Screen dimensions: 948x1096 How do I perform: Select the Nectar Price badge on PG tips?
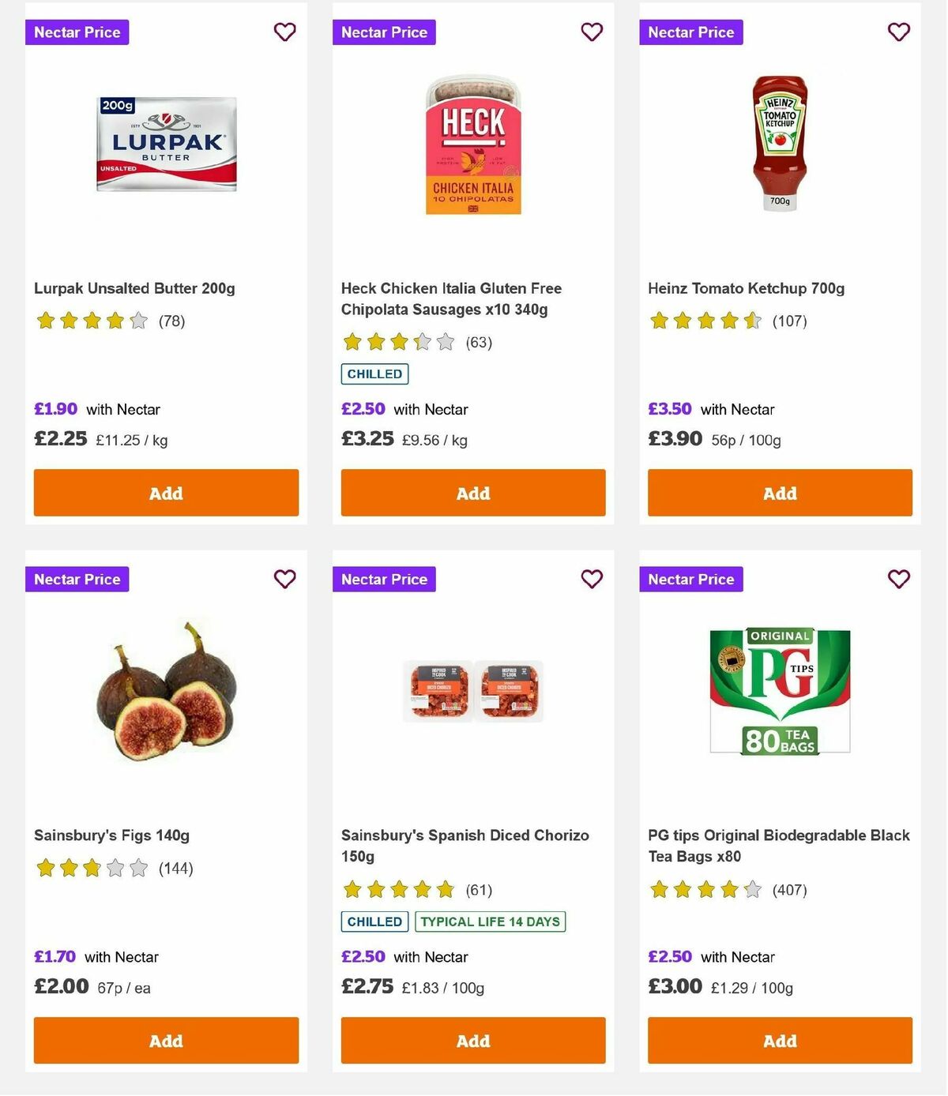click(x=691, y=579)
